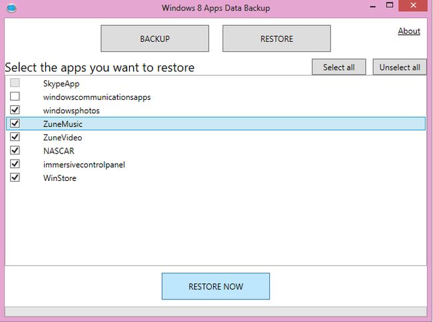Switch to the RESTORE section
The width and height of the screenshot is (433, 322).
(x=276, y=39)
